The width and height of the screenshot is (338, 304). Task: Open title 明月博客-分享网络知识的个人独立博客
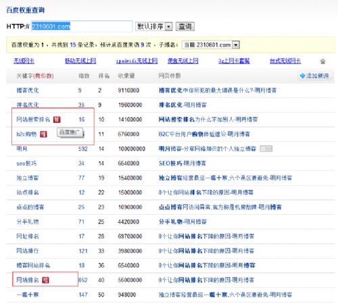point(208,149)
